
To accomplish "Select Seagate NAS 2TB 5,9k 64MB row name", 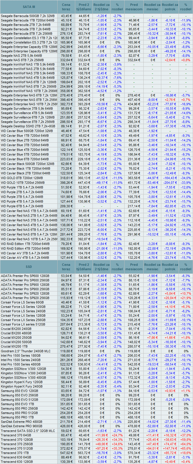I will click(21, 56).
